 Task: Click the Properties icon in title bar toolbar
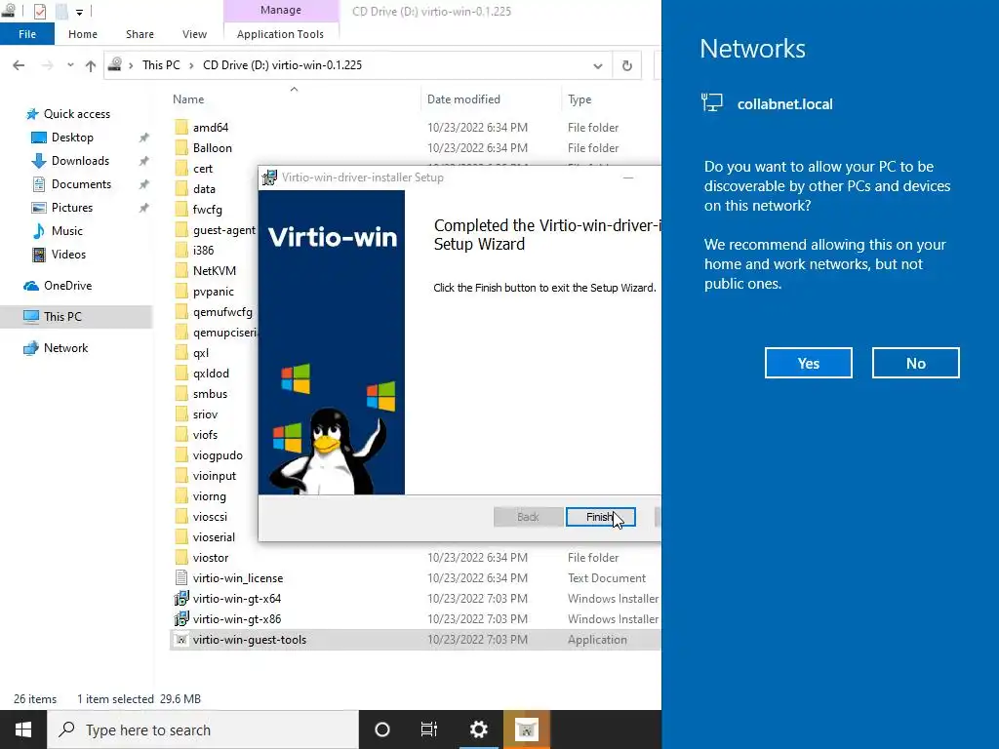tap(39, 12)
